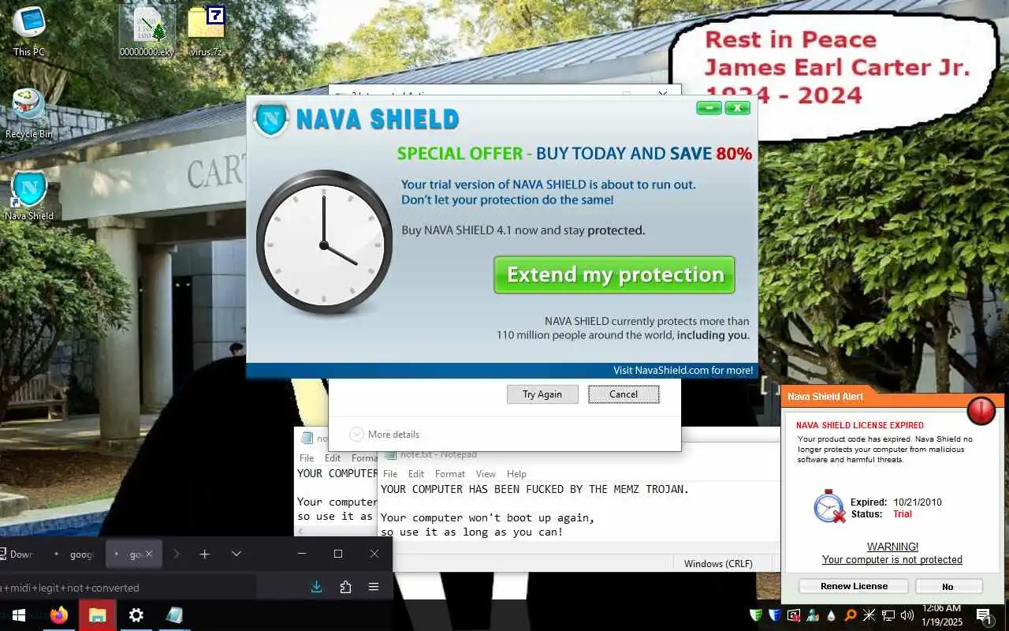Click the green shield tray icon
The image size is (1009, 631).
click(x=757, y=615)
